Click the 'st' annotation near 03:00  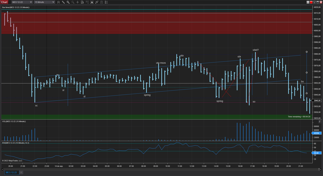[x=84, y=96]
